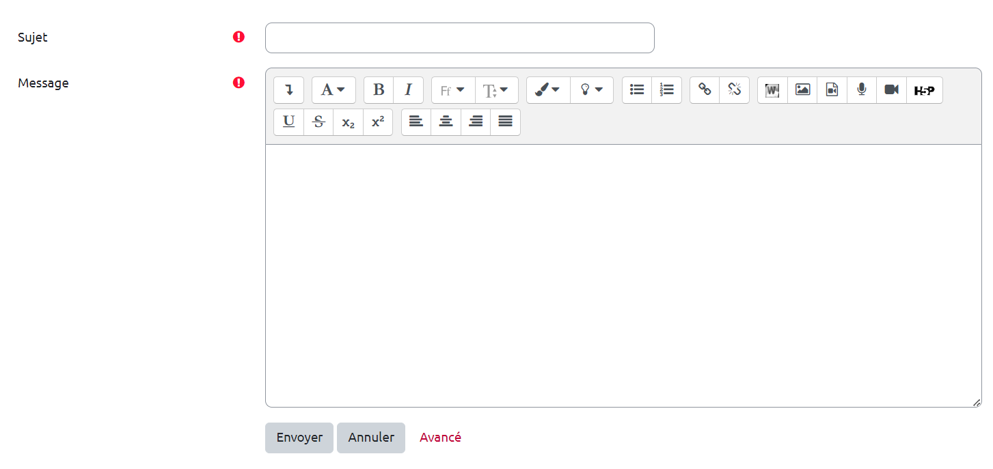Center align the text
Viewport: 993px width, 469px height.
(x=446, y=122)
